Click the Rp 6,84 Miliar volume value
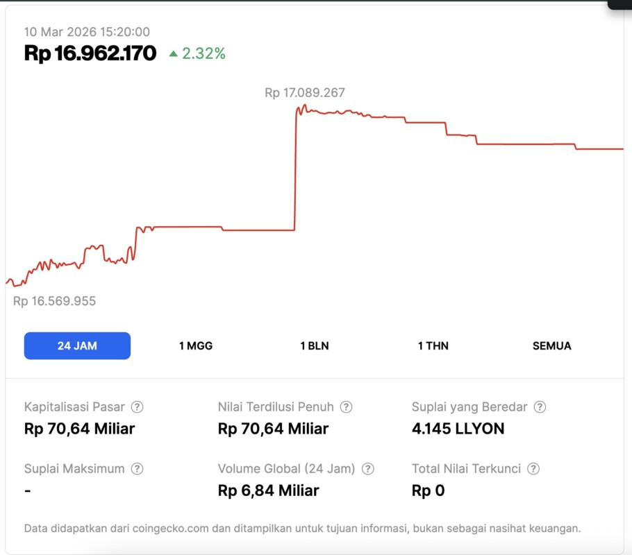The height and width of the screenshot is (555, 632). point(268,490)
